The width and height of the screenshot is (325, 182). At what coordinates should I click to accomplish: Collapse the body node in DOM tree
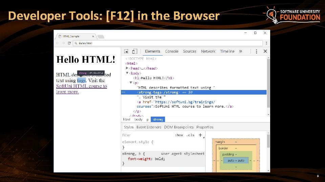(127, 73)
